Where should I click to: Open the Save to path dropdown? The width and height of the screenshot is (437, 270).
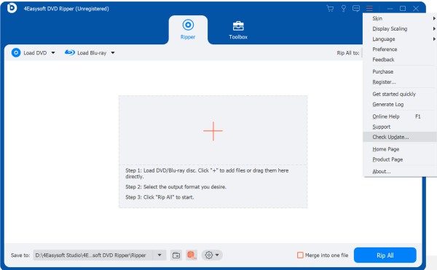tap(160, 255)
